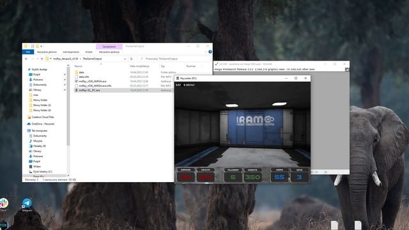Click the Up arrow to go to the parent folder
The image size is (409, 230).
point(42,59)
